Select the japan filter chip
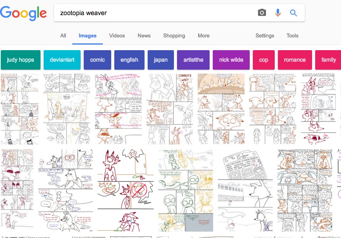The width and height of the screenshot is (341, 238). click(161, 60)
